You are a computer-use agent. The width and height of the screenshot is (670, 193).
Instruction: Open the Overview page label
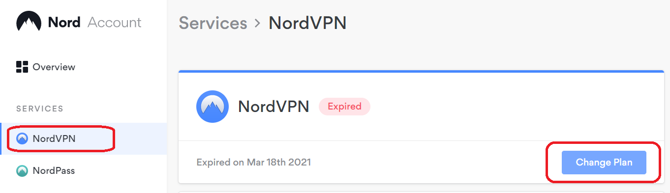[x=54, y=67]
